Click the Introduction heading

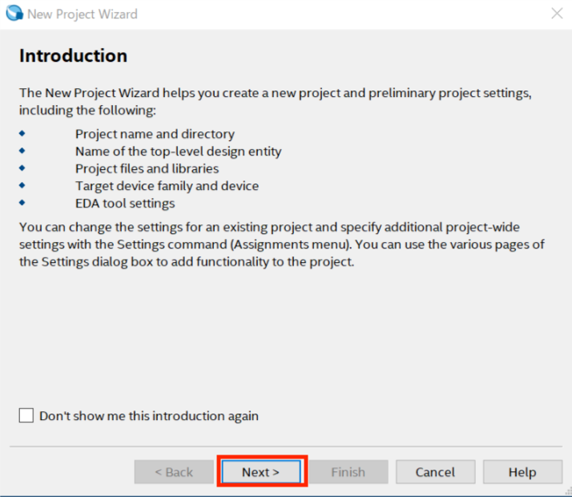(x=73, y=55)
